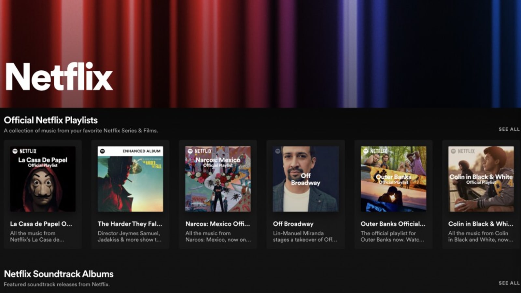Open the Off Broadway playlist cover
521x293 pixels.
coord(305,179)
